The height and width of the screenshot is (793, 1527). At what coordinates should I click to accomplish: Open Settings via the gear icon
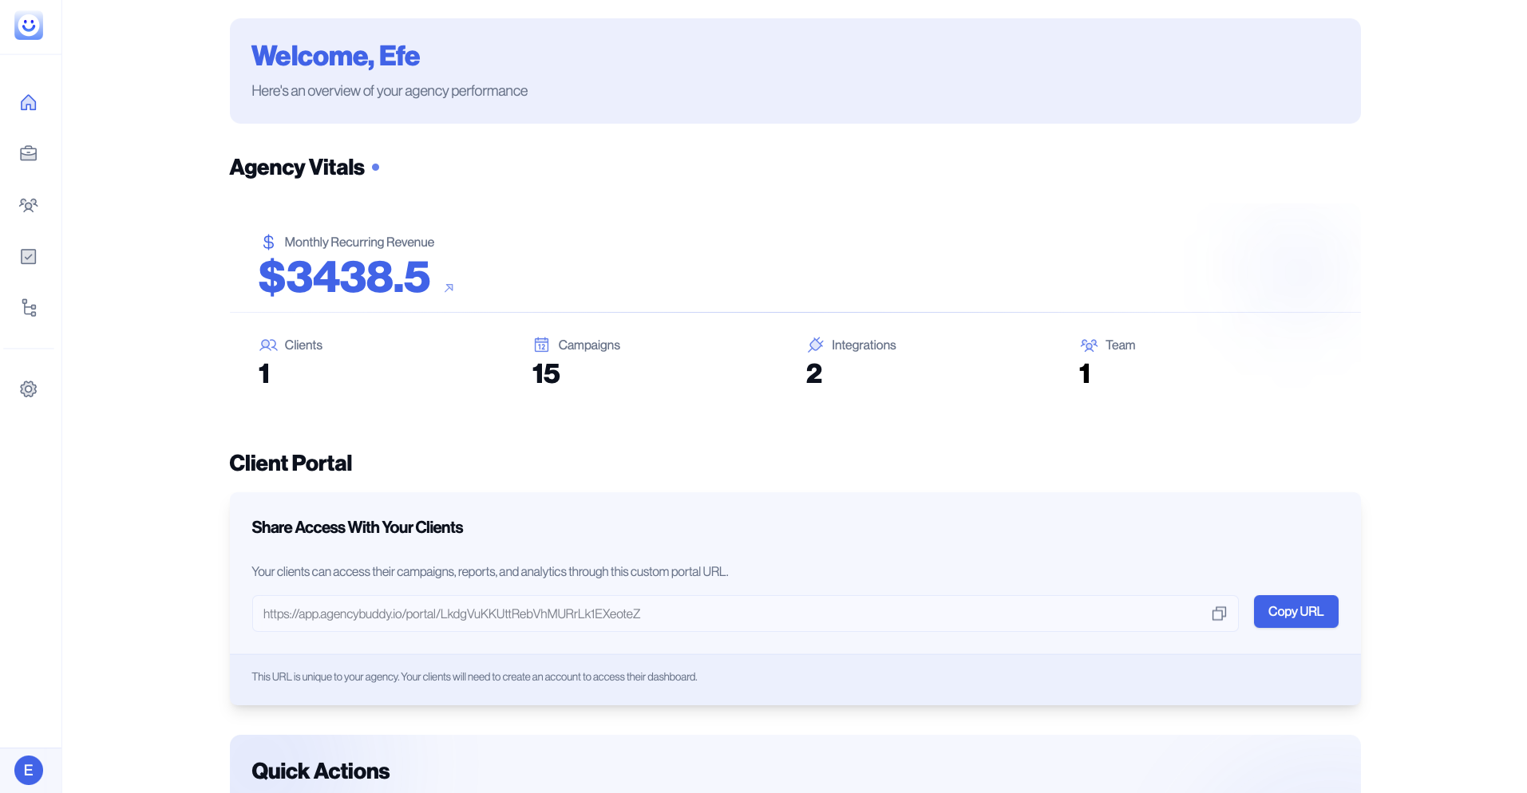29,389
